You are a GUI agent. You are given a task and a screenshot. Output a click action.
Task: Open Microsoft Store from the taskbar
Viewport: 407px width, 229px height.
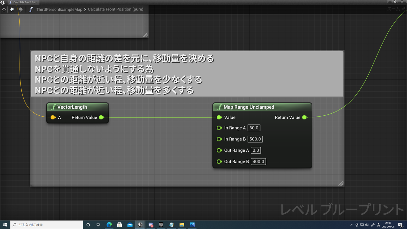pos(119,224)
